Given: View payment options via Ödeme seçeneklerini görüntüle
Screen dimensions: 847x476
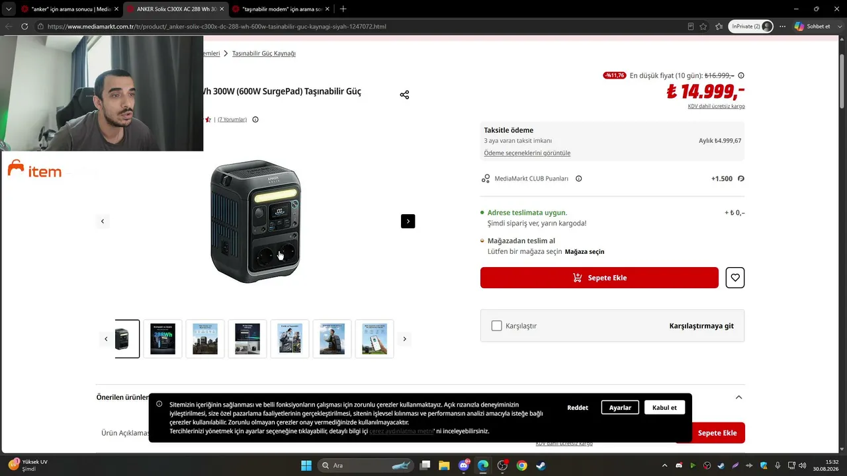Looking at the screenshot, I should (527, 153).
